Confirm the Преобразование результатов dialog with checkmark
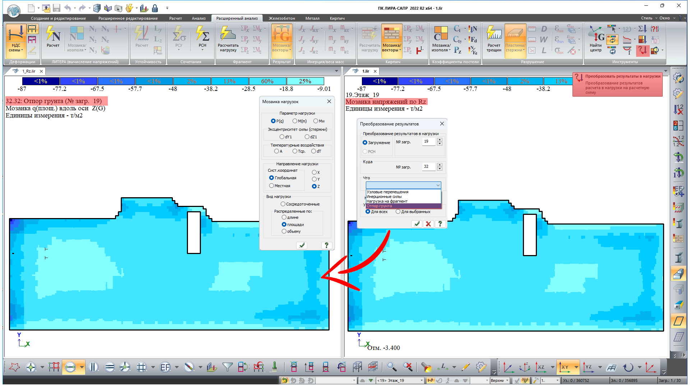 (417, 224)
